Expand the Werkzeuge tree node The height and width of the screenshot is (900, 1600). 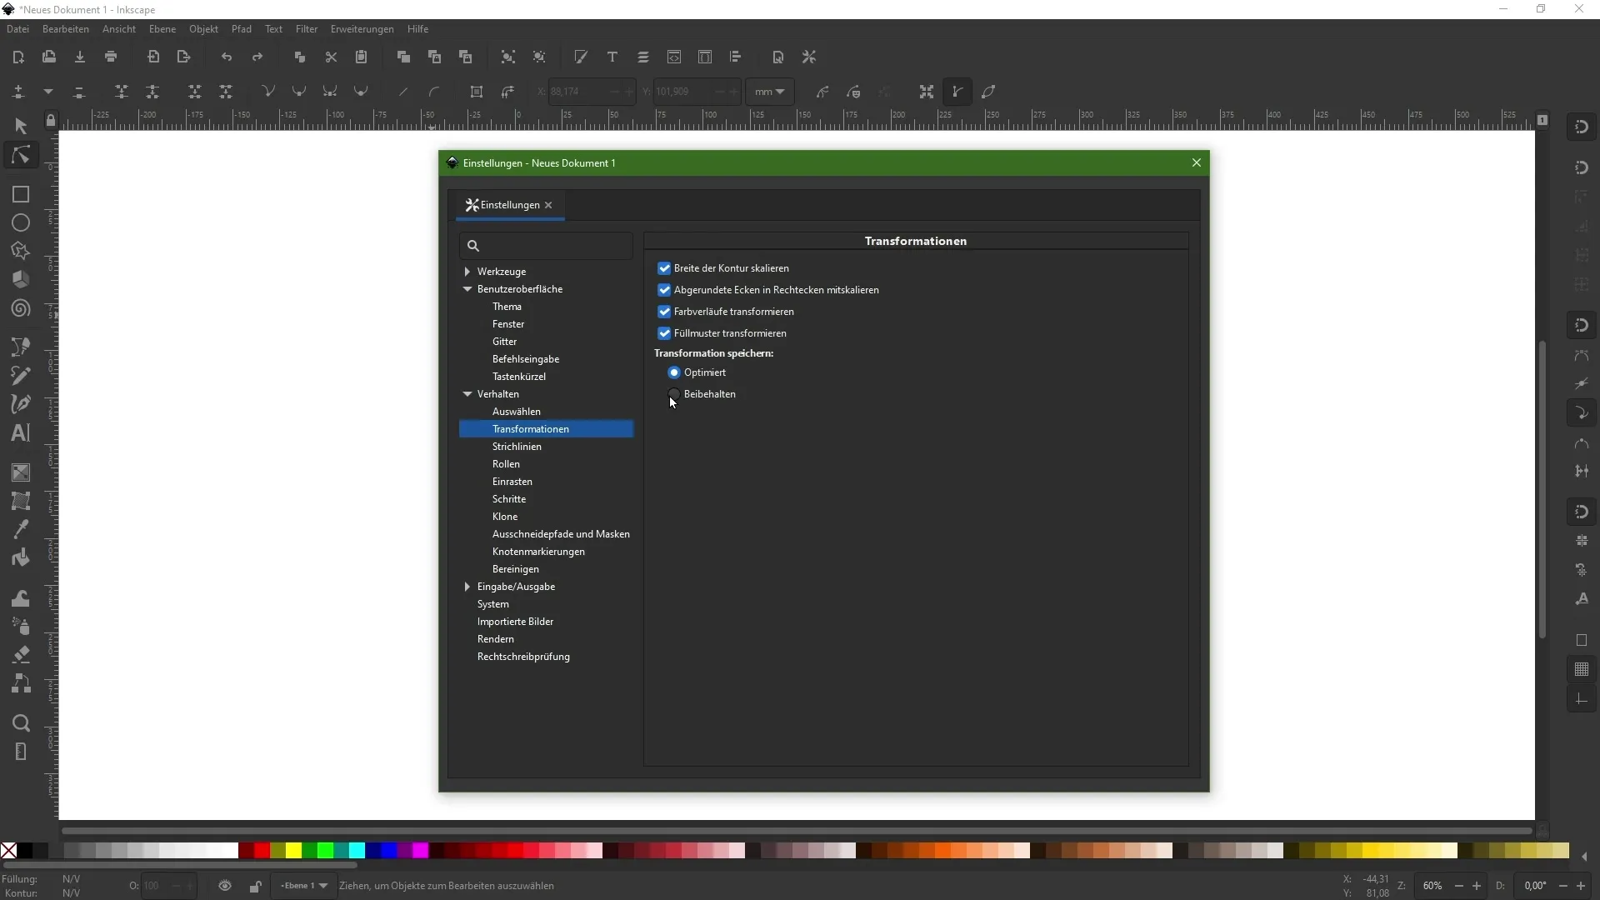(x=467, y=272)
